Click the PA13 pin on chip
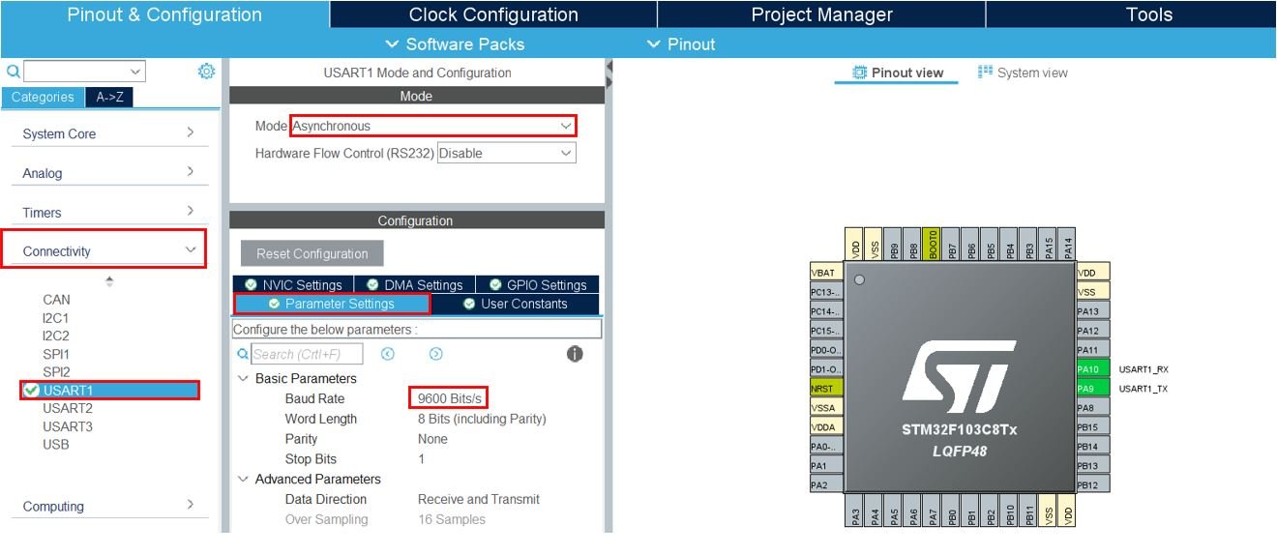This screenshot has width=1277, height=555. (x=1092, y=311)
